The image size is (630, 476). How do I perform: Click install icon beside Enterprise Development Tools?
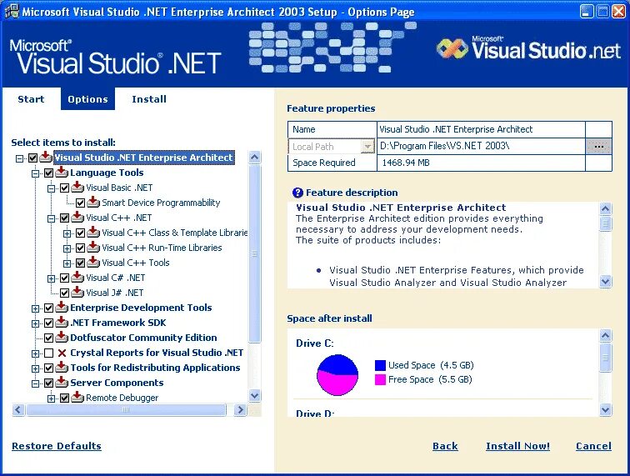coord(62,308)
